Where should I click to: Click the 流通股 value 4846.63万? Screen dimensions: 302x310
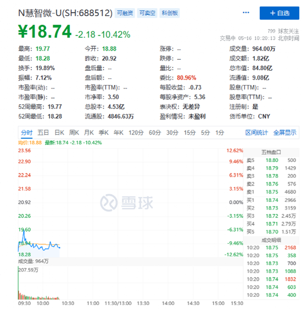pos(121,116)
